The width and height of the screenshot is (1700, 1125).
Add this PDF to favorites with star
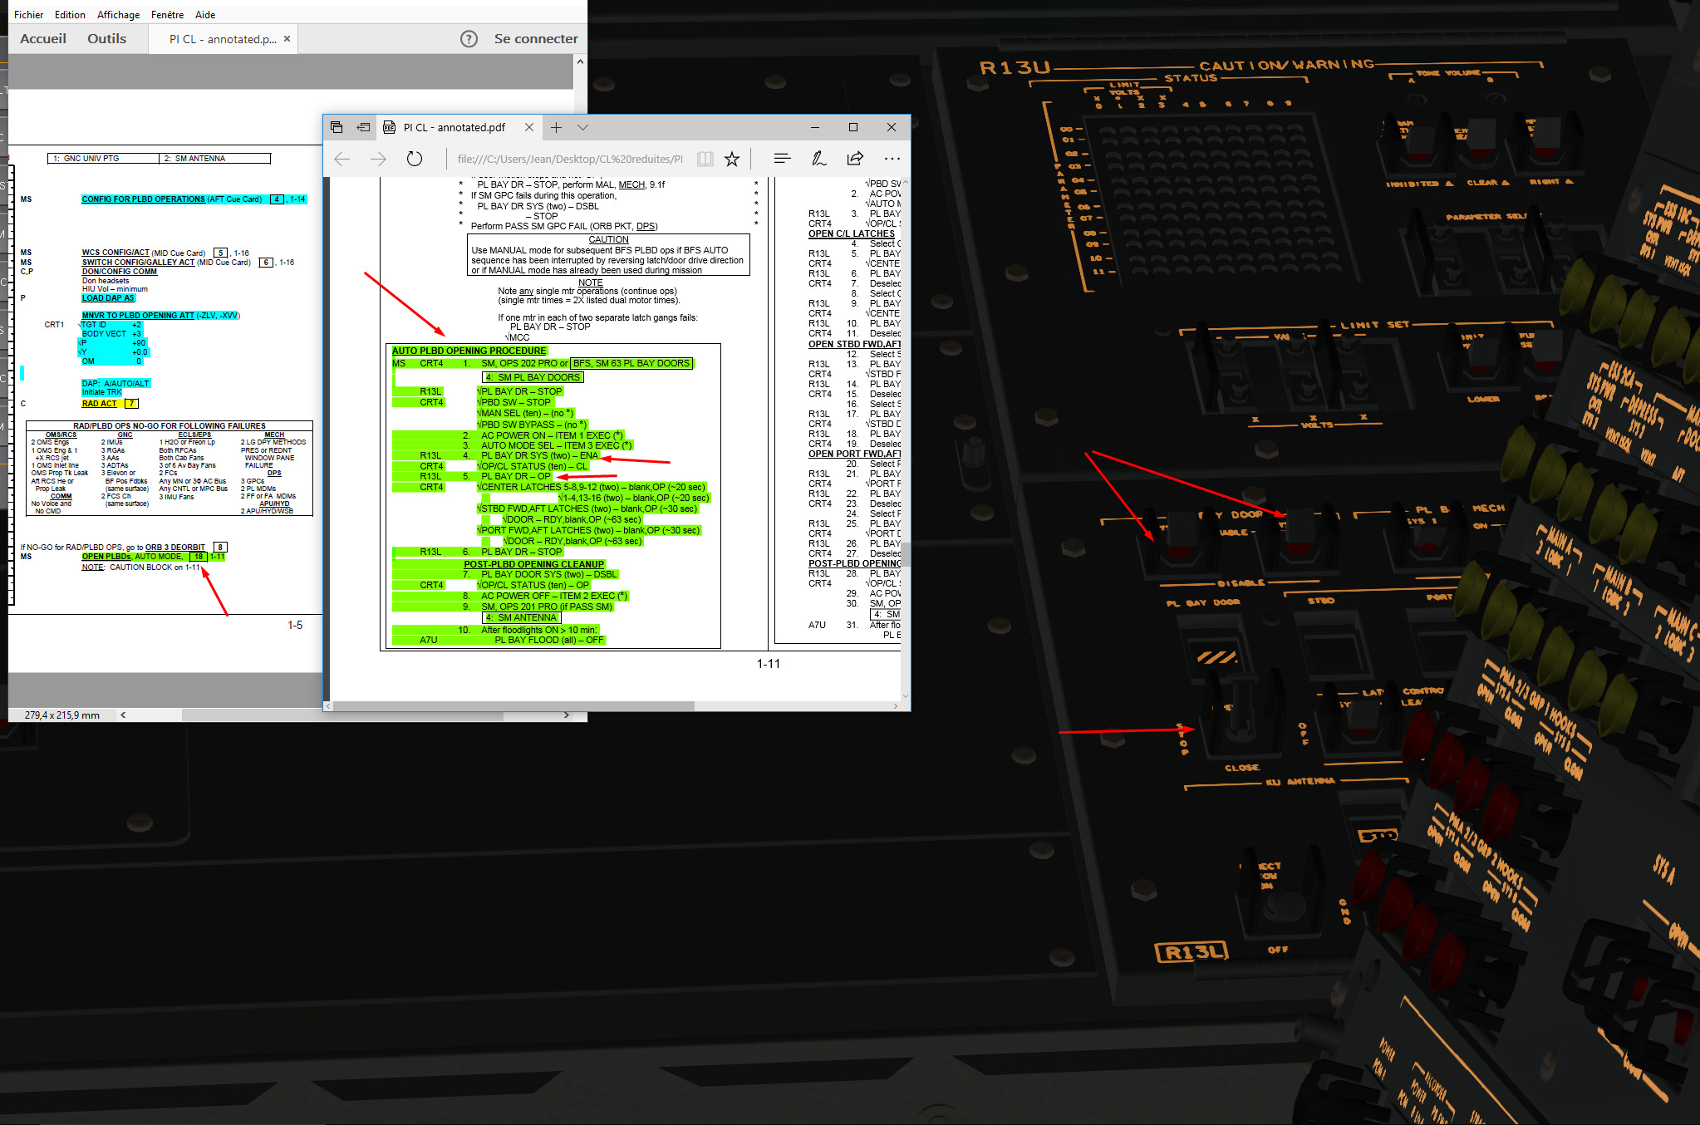(731, 159)
